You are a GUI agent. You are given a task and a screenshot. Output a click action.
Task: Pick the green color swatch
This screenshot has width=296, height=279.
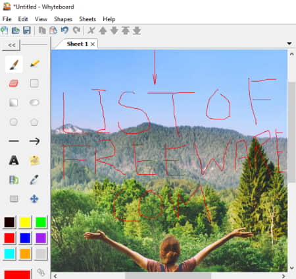point(41,222)
